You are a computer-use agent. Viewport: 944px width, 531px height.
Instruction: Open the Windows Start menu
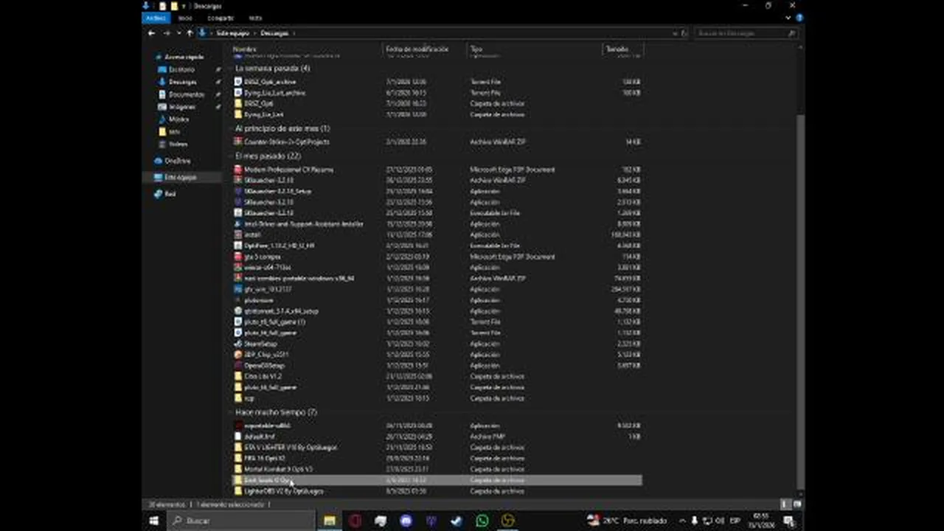pos(154,521)
